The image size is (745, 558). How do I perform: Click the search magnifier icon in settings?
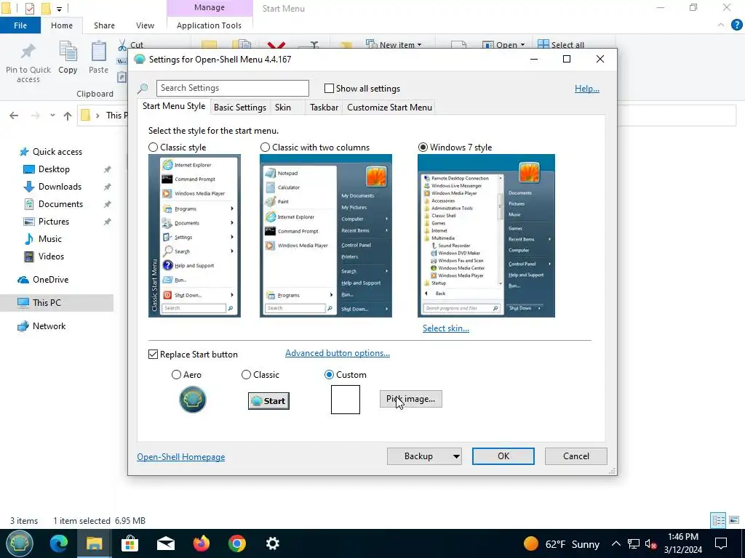pyautogui.click(x=143, y=88)
